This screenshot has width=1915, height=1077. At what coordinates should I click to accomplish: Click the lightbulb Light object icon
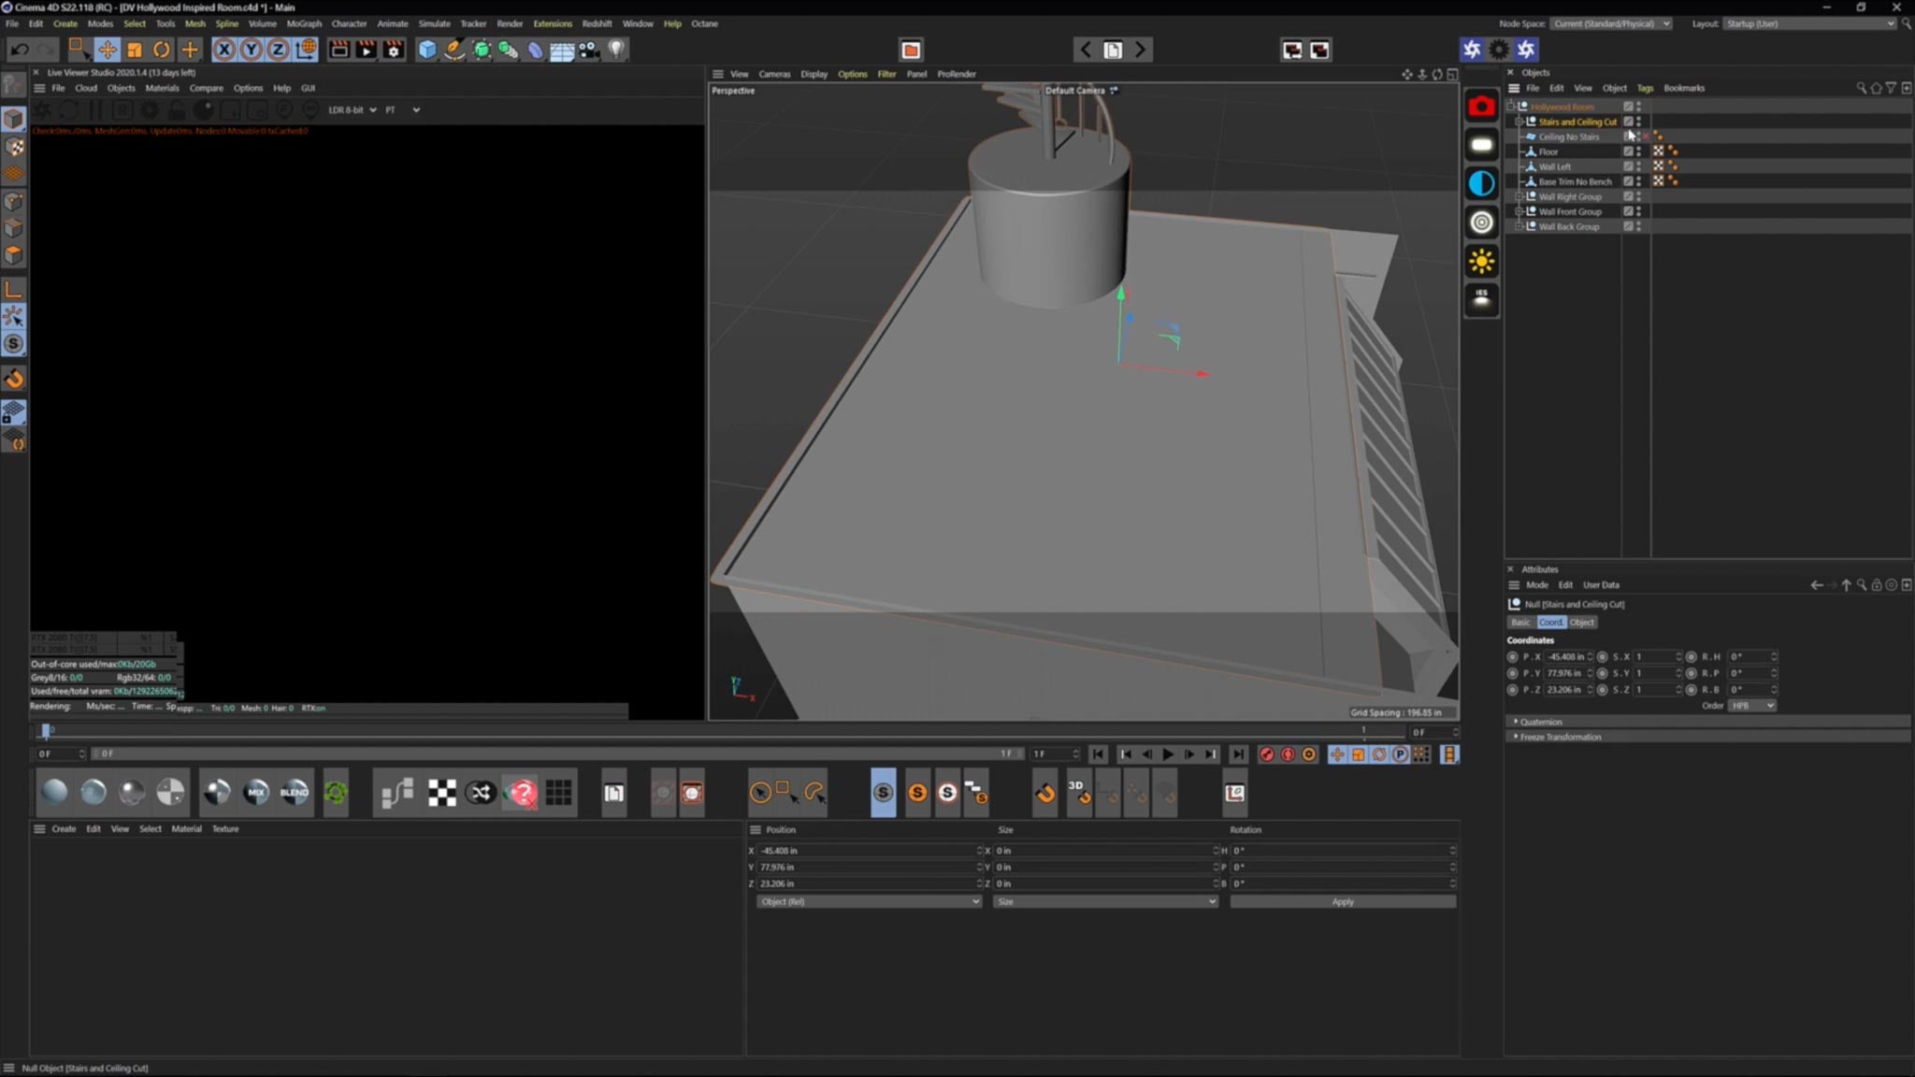[x=616, y=50]
